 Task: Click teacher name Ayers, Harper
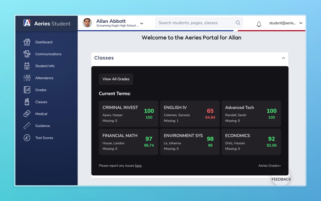[x=113, y=115]
